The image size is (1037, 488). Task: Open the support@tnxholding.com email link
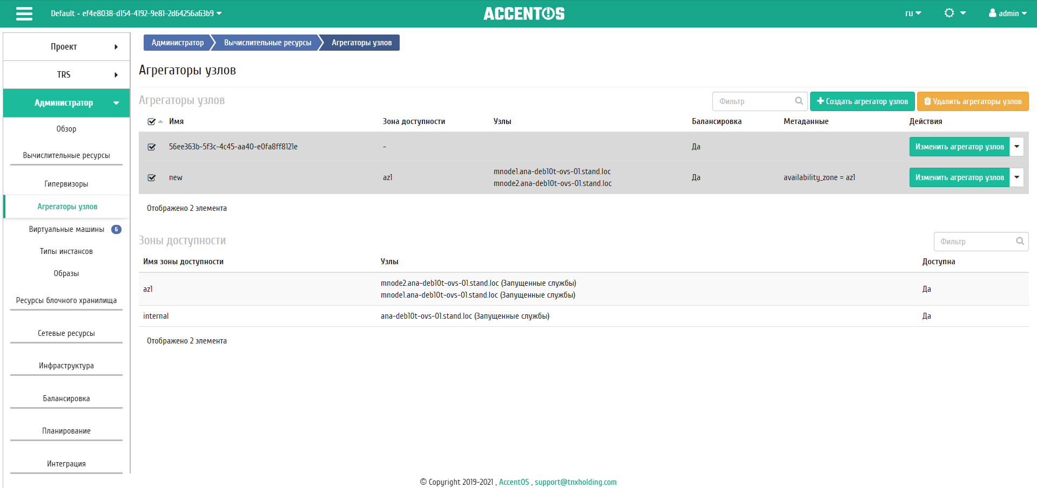(x=575, y=482)
